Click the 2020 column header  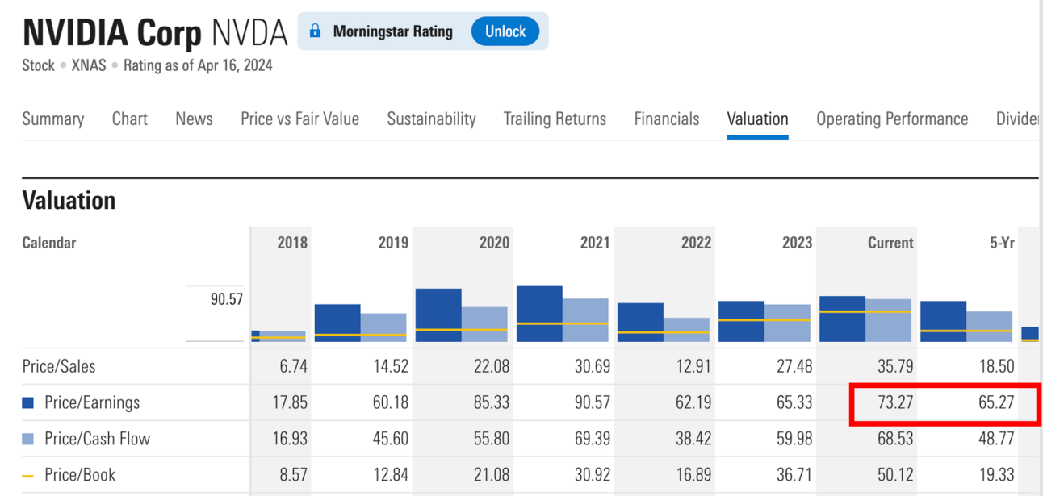(x=494, y=243)
